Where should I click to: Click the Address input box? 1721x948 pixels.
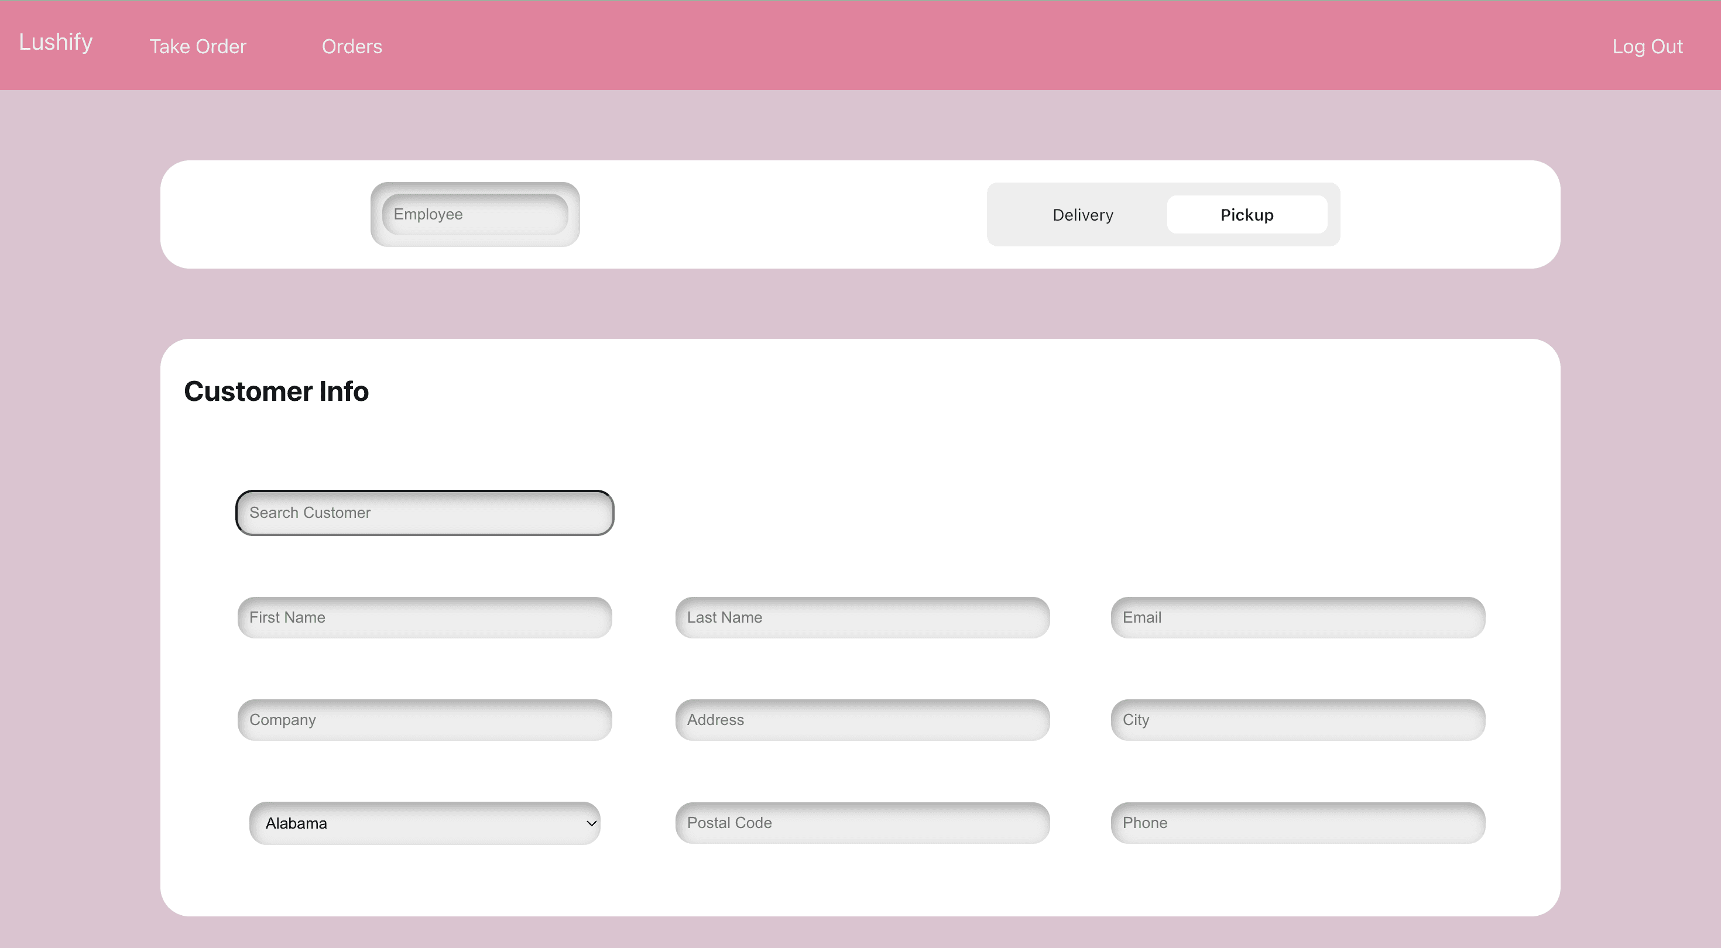point(862,720)
